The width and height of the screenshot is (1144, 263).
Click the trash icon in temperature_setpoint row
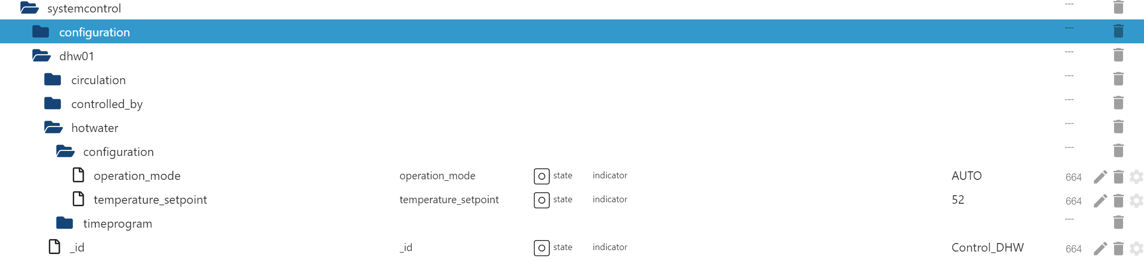click(x=1119, y=201)
